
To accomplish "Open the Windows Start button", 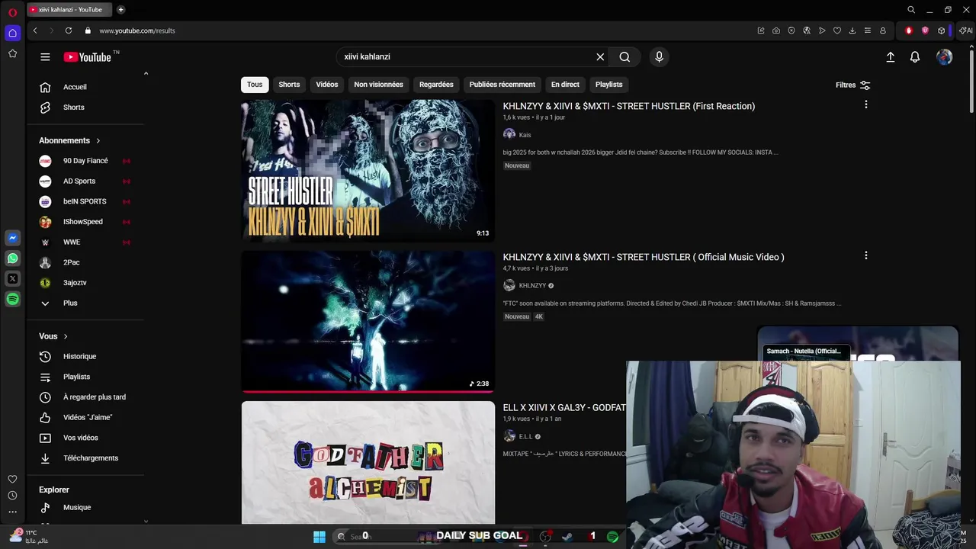I will click(319, 537).
